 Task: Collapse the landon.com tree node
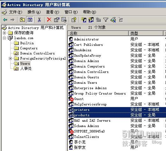point(4,38)
